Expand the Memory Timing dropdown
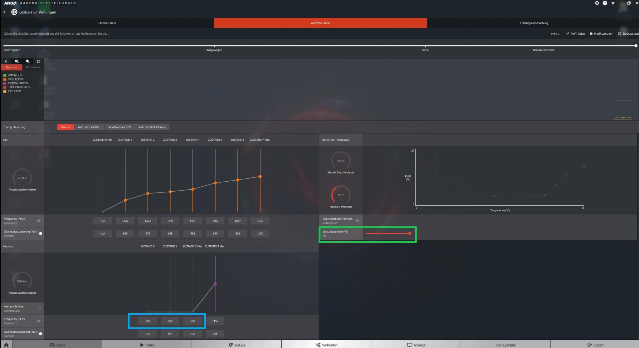The image size is (639, 348). tap(39, 308)
